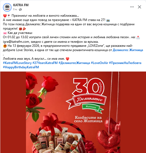Open the #ПразникНаЛюбовта hashtag
The image size is (146, 153).
[x=125, y=63]
